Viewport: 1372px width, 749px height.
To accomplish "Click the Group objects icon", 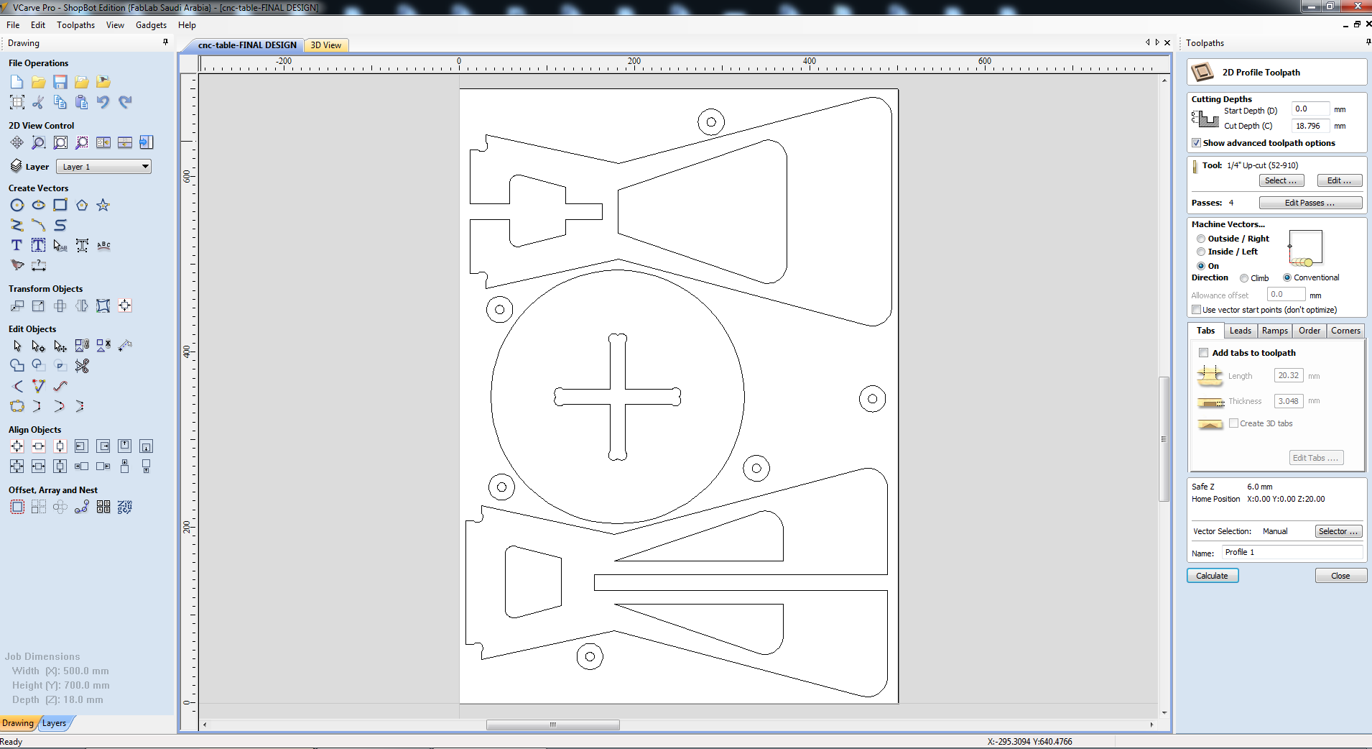I will click(82, 346).
